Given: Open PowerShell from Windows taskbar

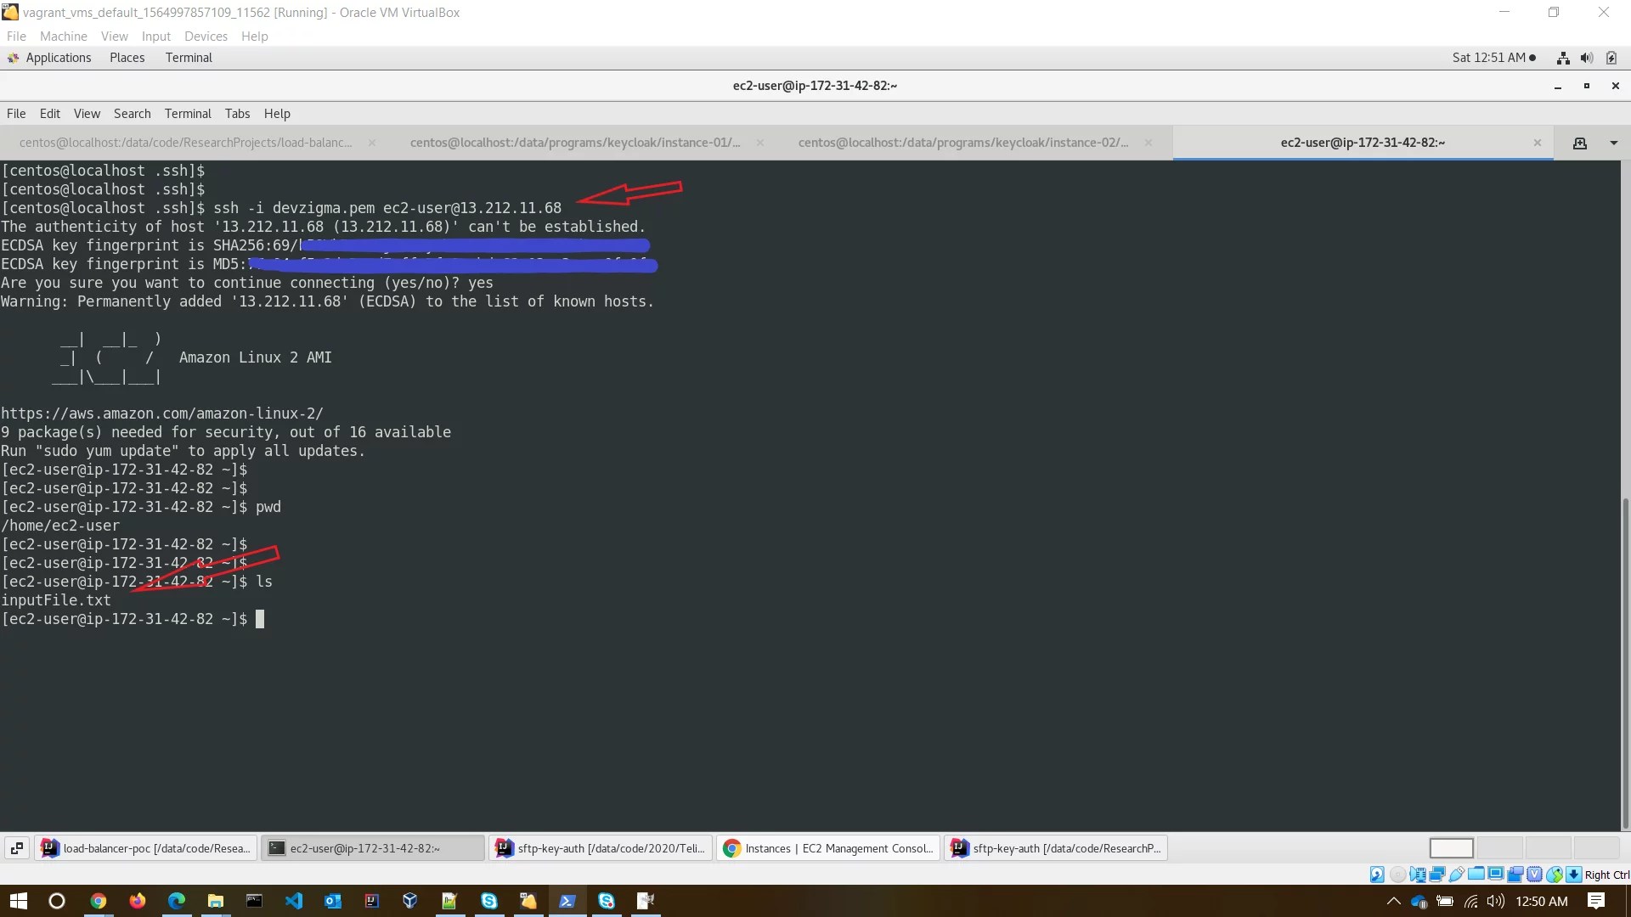Looking at the screenshot, I should 567,901.
